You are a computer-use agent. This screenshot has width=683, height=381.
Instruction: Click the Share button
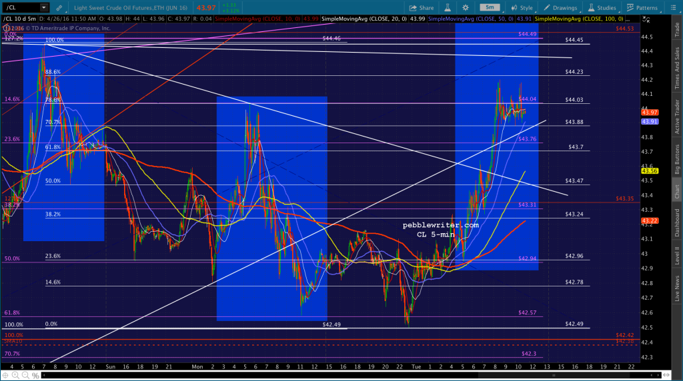point(422,8)
